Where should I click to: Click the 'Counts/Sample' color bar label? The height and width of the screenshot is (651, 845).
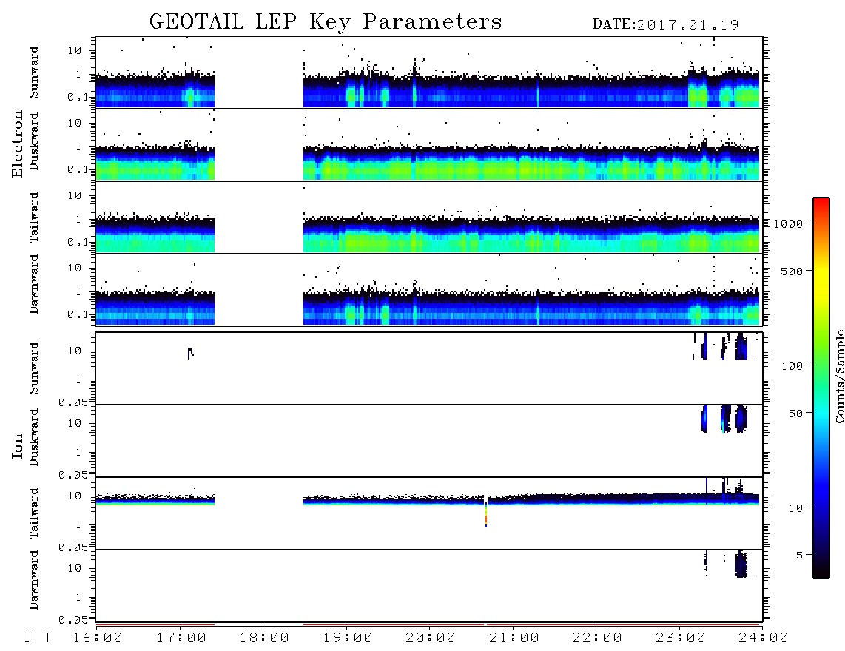point(839,377)
